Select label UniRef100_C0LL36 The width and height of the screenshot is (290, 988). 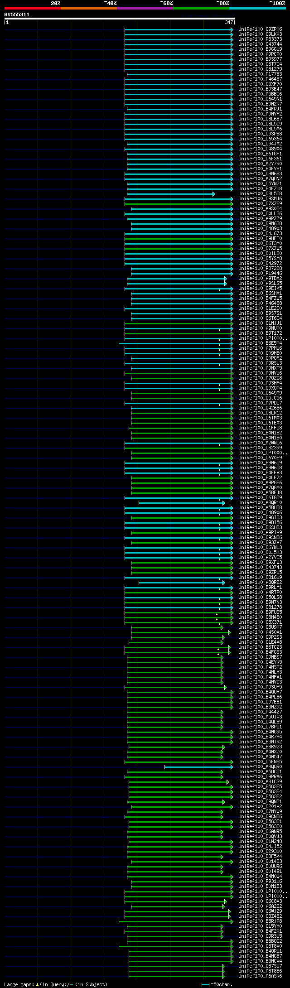pos(260,214)
